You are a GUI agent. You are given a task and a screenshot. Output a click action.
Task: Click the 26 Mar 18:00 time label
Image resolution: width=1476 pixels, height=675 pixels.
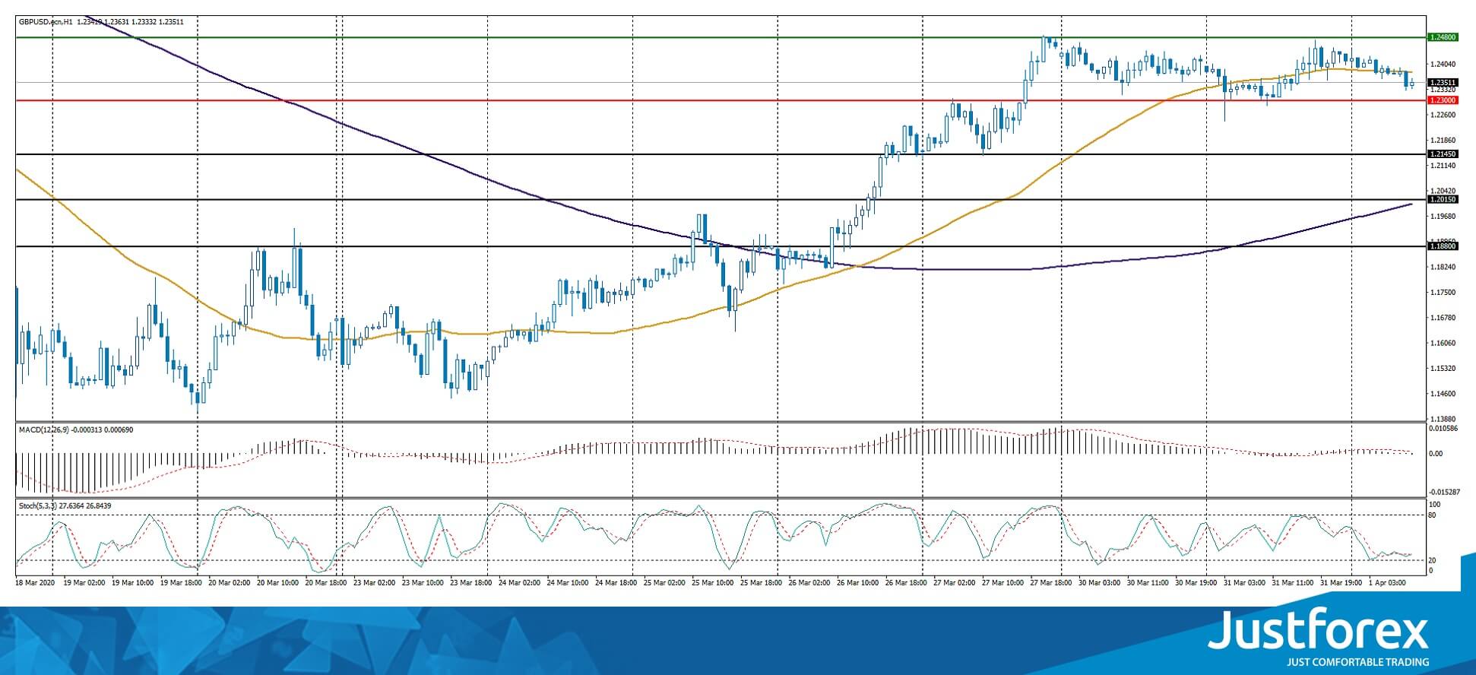907,583
